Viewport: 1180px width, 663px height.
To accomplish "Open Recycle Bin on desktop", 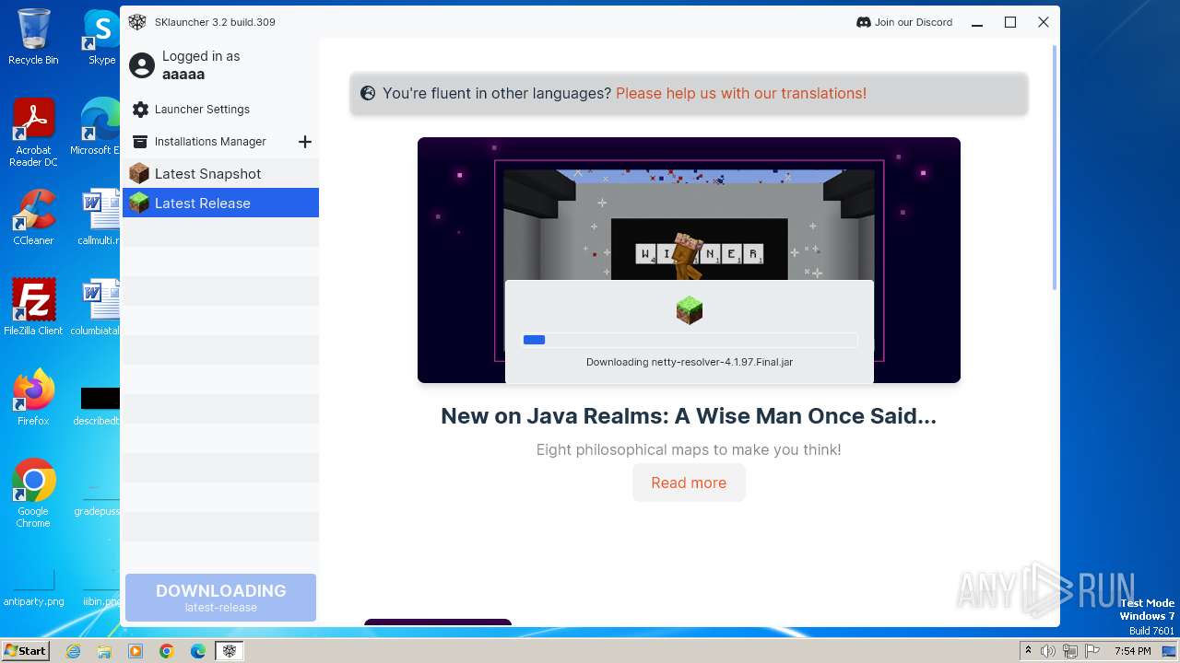I will (33, 37).
